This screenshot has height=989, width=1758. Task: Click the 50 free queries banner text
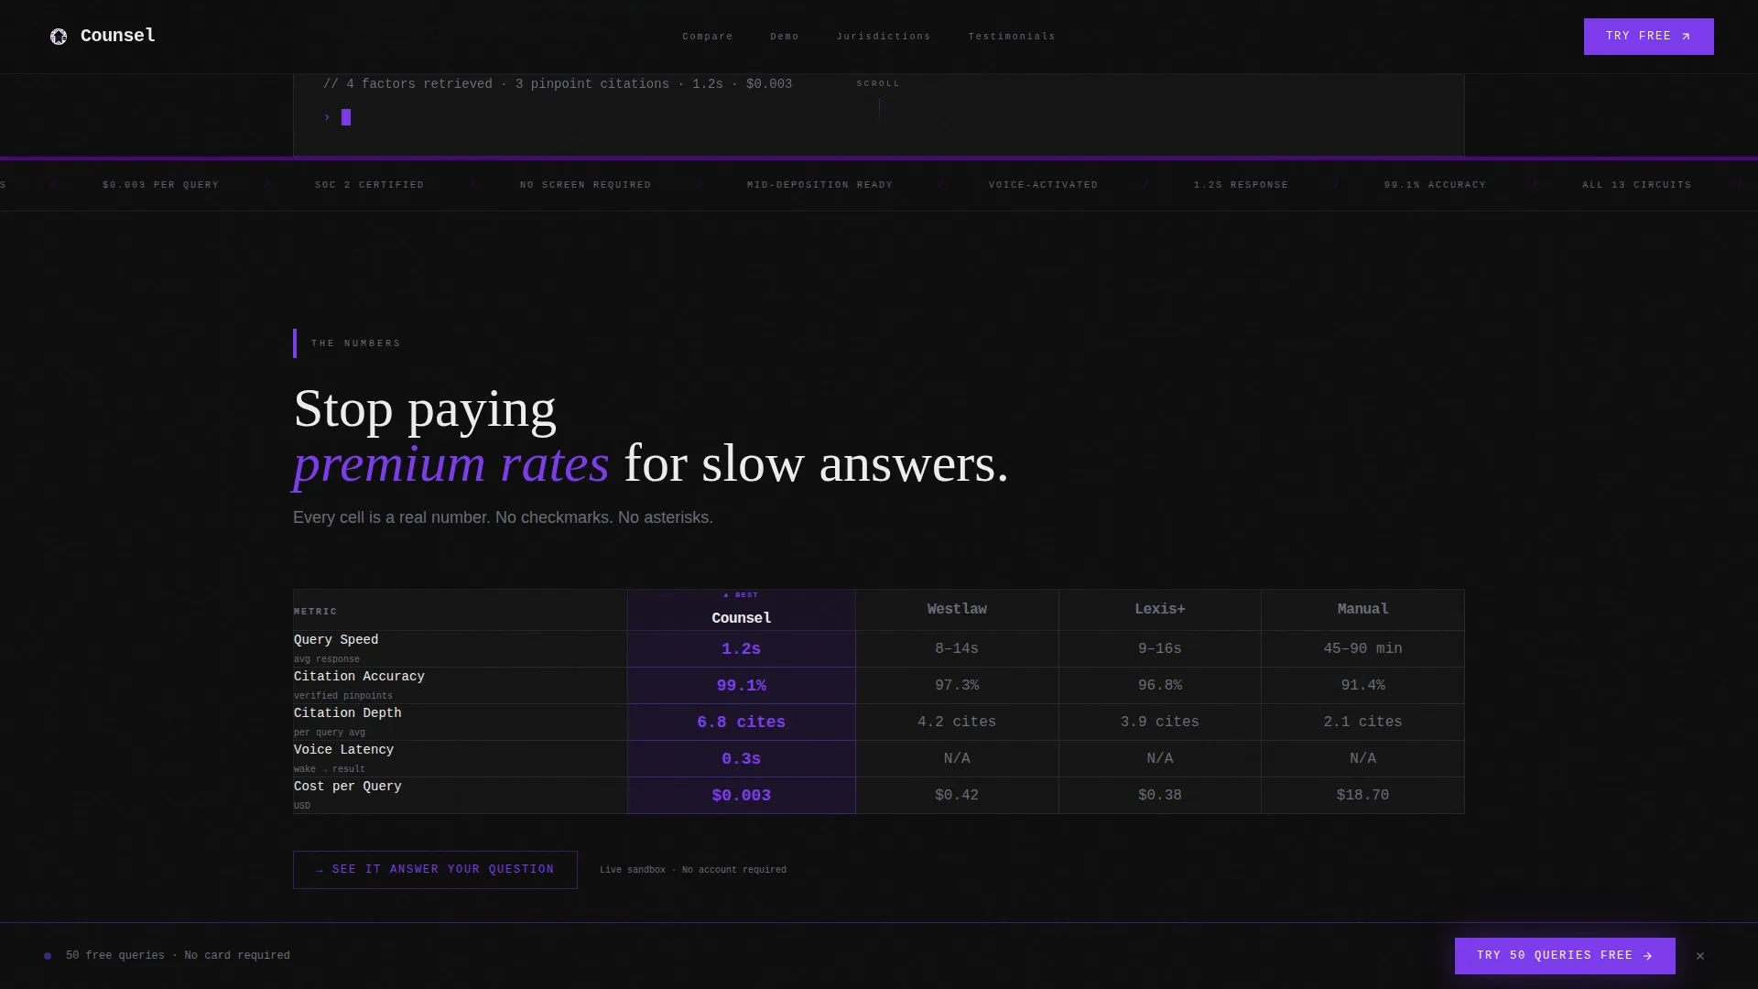(x=178, y=956)
